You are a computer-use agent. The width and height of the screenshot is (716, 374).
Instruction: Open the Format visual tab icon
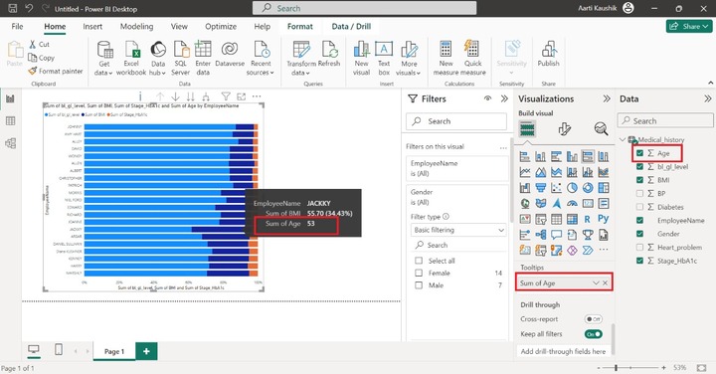pos(565,129)
